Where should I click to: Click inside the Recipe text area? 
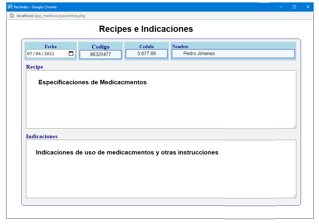(161, 103)
